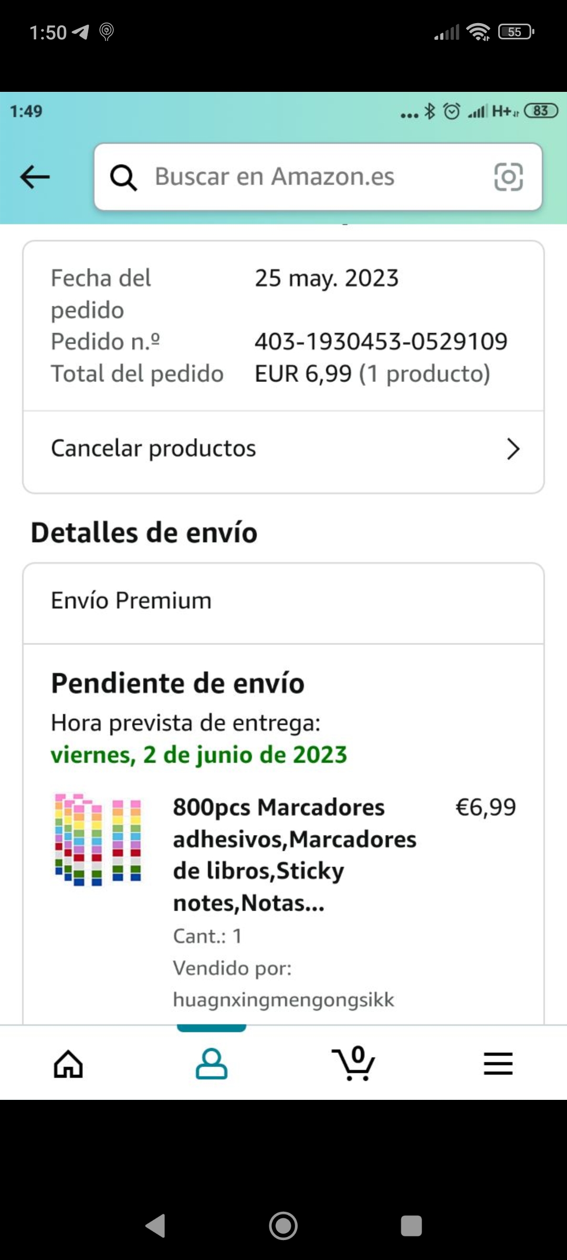Tap the back arrow icon
Viewport: 567px width, 1260px height.
click(x=35, y=177)
